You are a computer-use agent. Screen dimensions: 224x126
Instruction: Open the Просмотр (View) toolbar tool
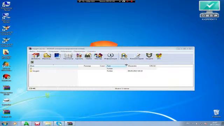pyautogui.click(x=68, y=56)
